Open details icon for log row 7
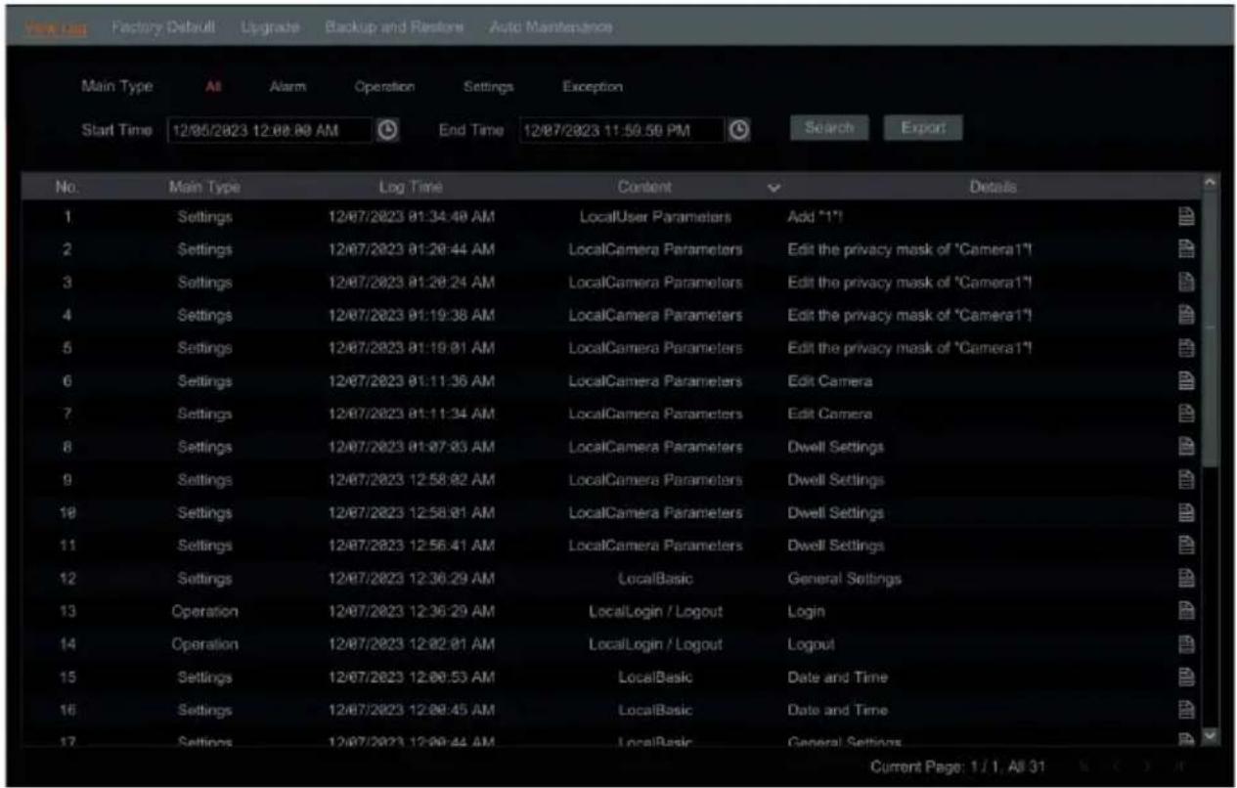The image size is (1237, 788). coord(1186,415)
